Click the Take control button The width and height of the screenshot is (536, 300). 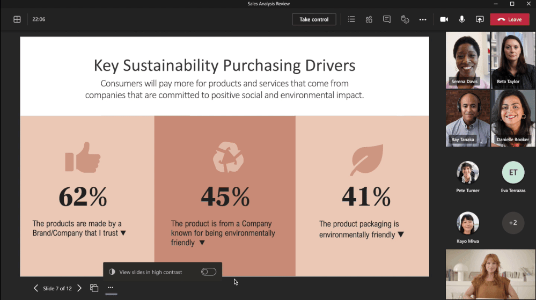tap(314, 19)
